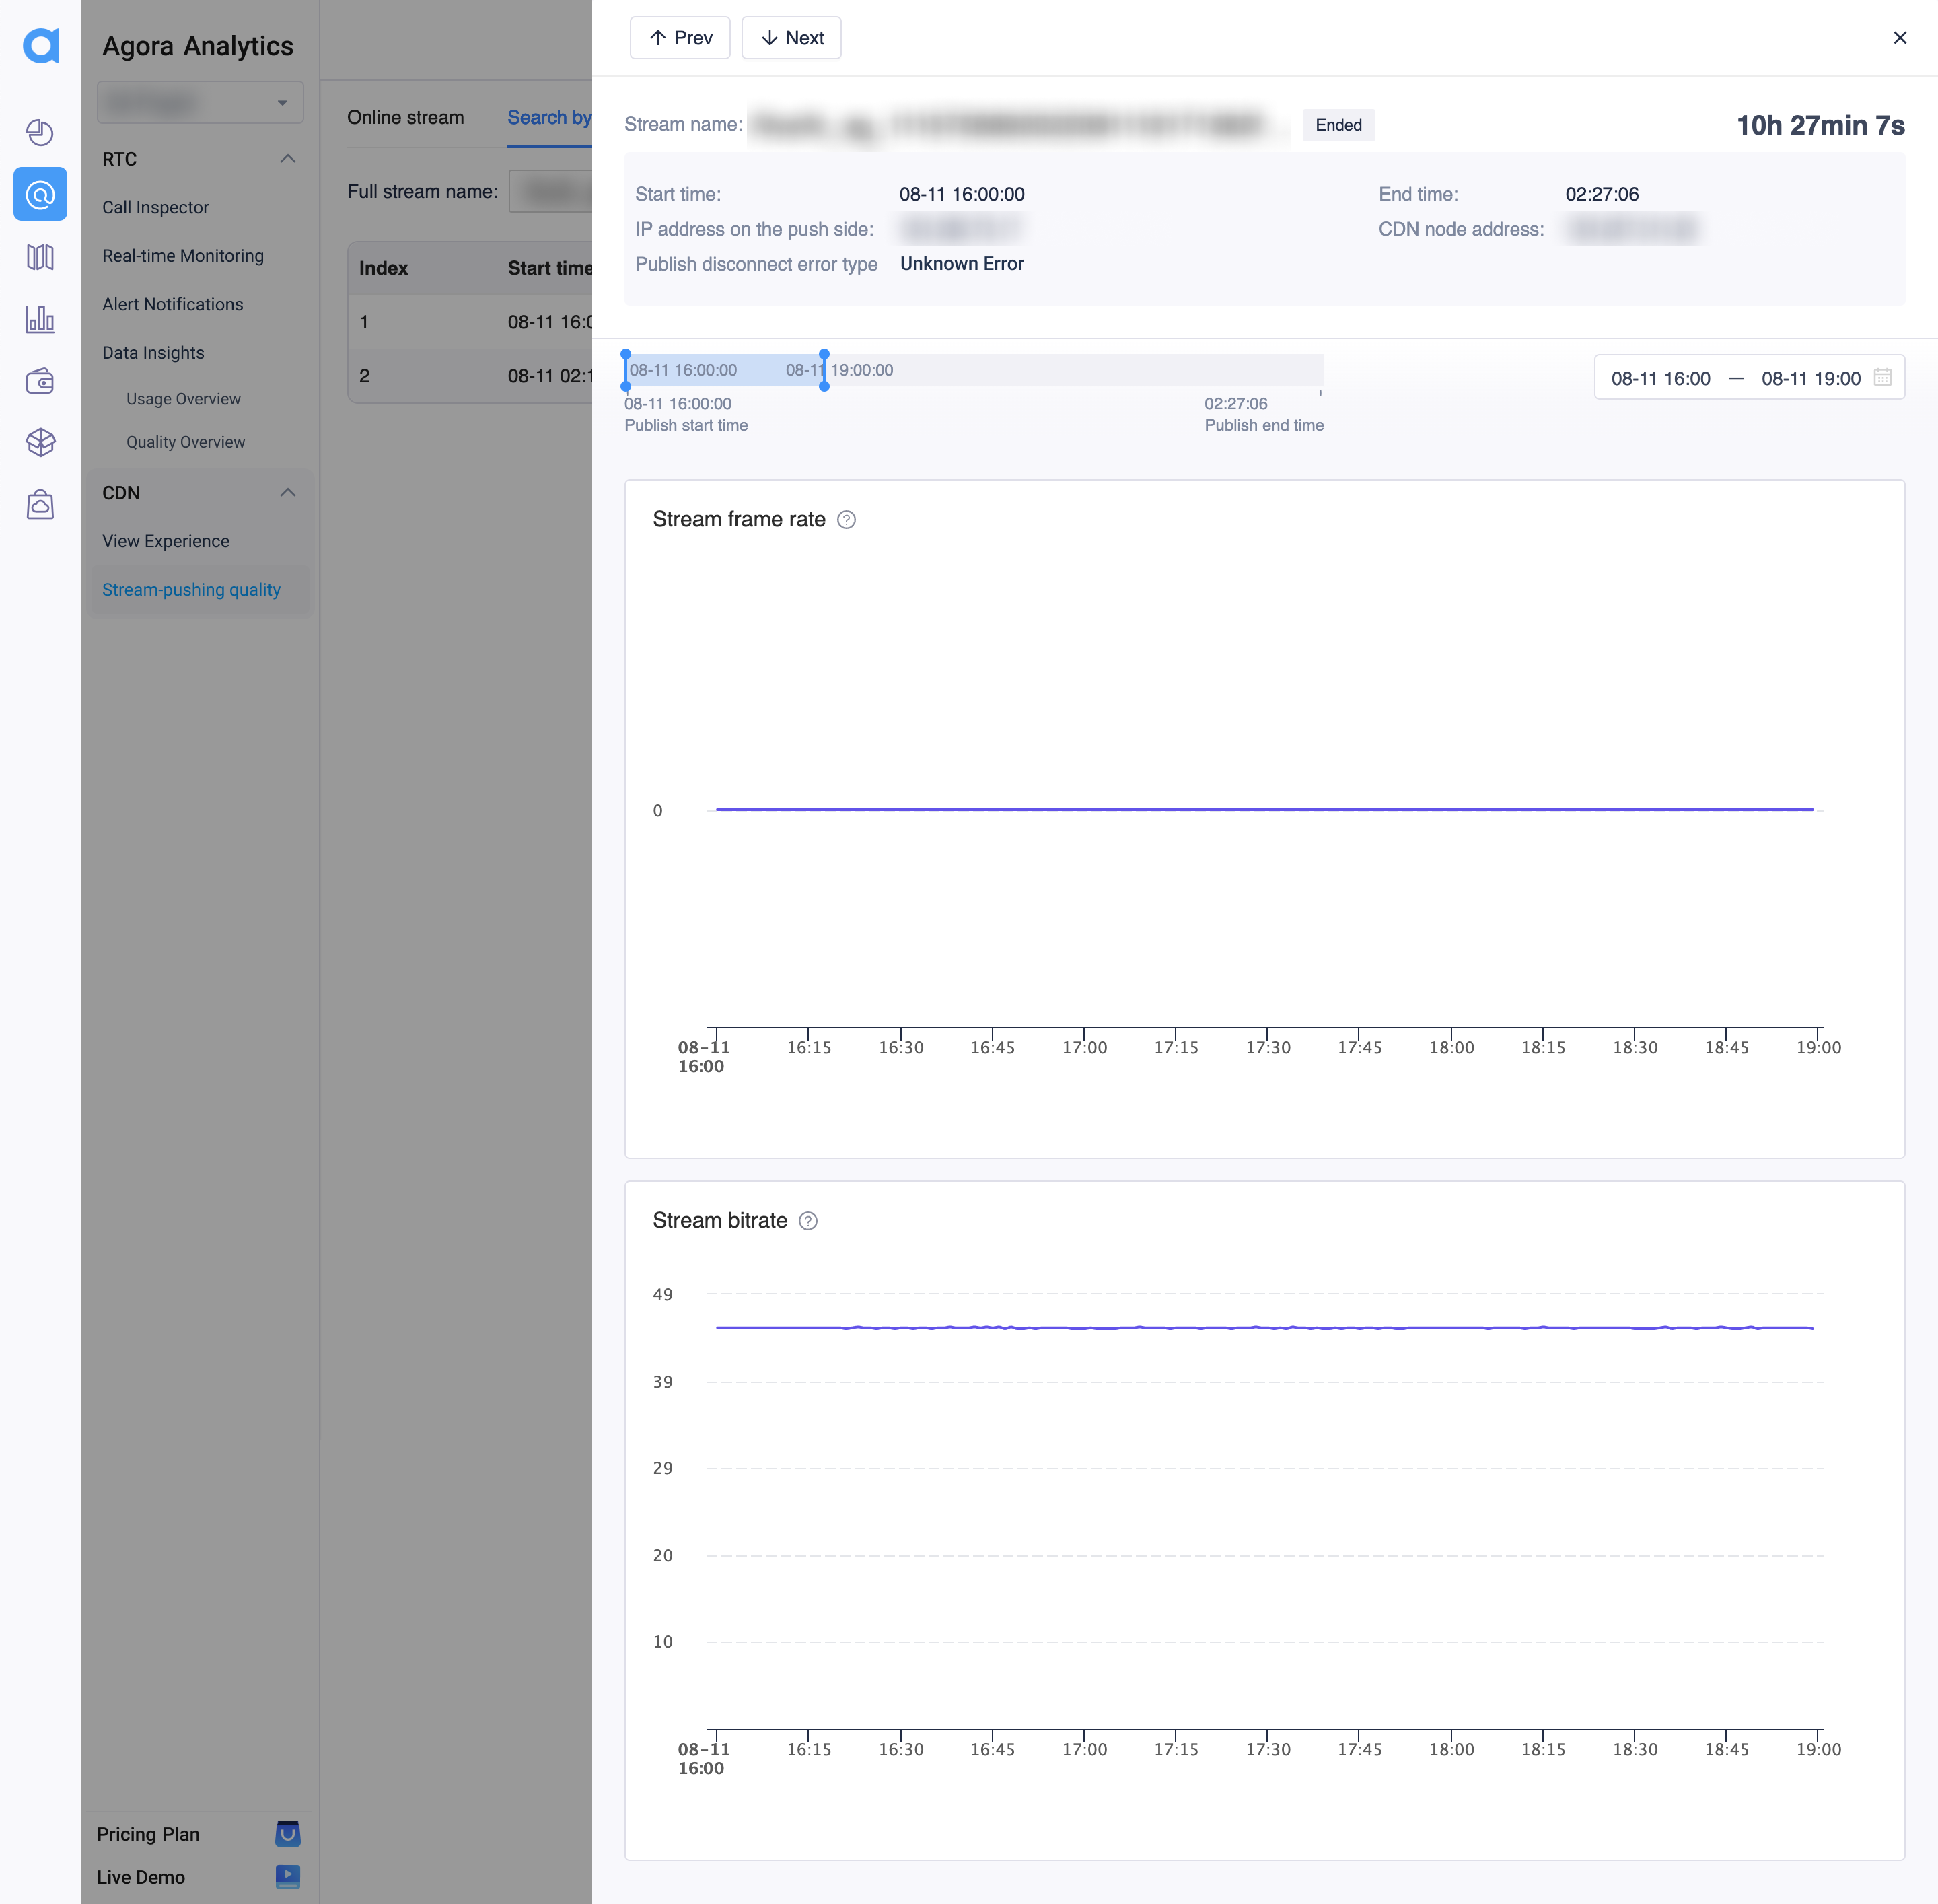
Task: Collapse the RTC menu section
Action: pyautogui.click(x=288, y=159)
